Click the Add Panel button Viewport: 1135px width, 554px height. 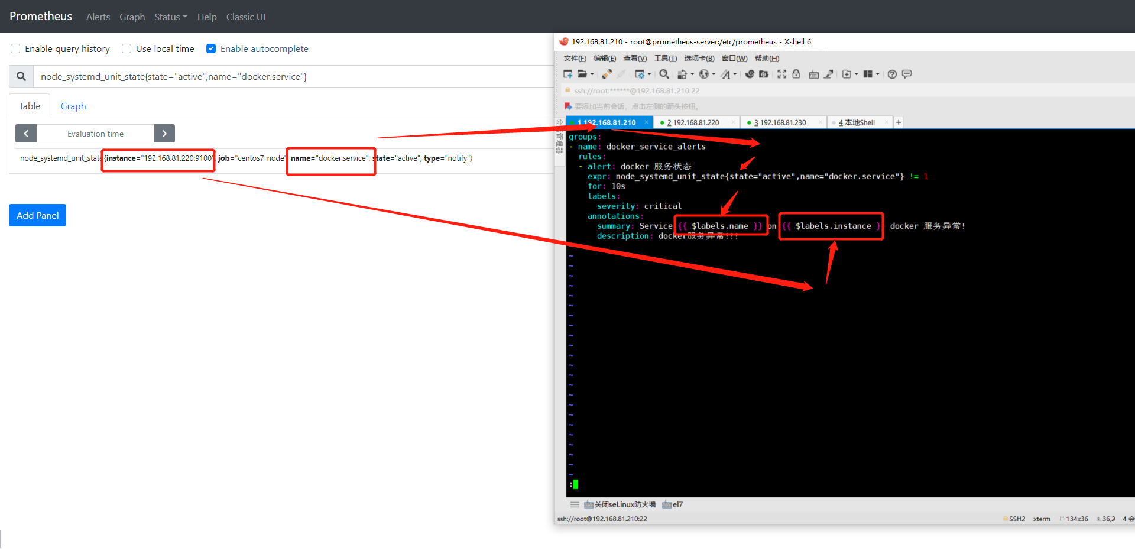(x=37, y=215)
